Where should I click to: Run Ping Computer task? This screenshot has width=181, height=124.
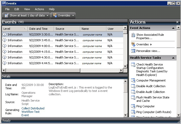click(145, 106)
